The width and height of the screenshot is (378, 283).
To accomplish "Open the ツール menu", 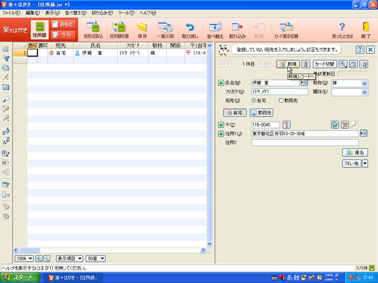I will pos(126,13).
